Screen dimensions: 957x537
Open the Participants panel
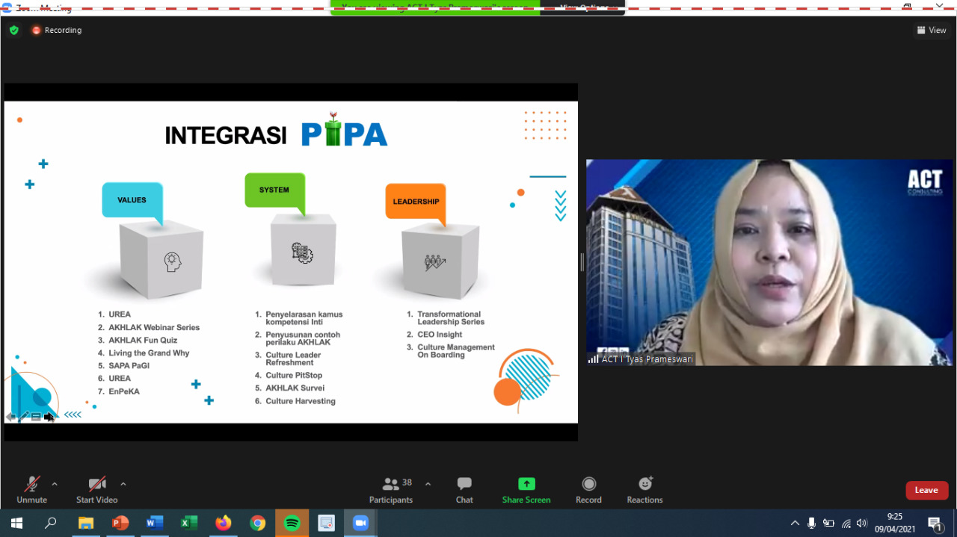pos(390,489)
